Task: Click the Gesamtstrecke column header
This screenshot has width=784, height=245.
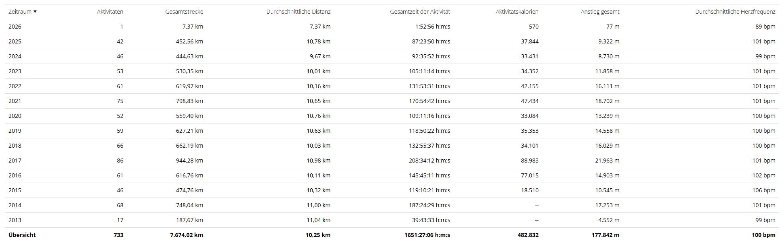Action: [x=184, y=12]
